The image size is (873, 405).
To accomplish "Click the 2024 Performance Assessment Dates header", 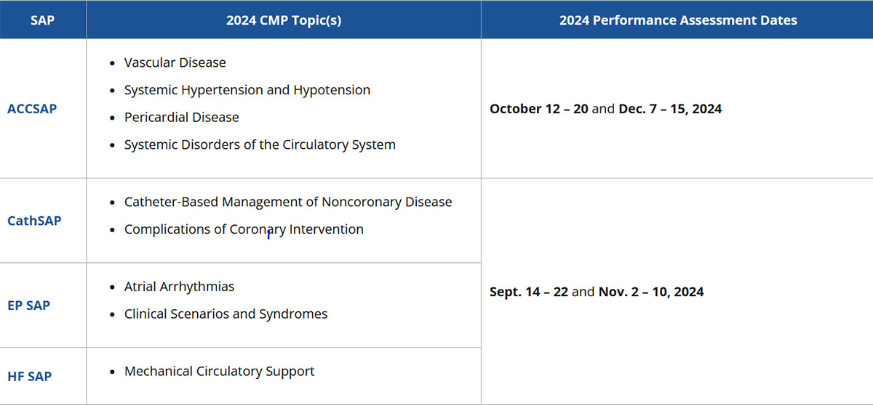I will (x=677, y=20).
